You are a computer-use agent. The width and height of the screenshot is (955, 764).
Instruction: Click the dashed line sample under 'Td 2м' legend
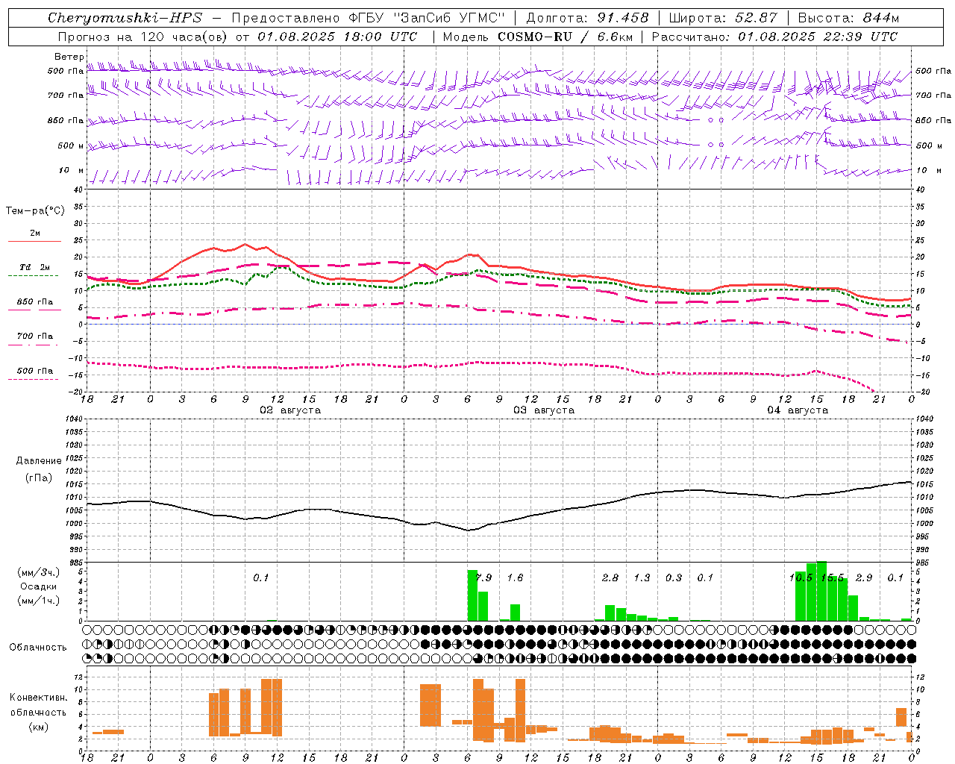click(x=33, y=276)
